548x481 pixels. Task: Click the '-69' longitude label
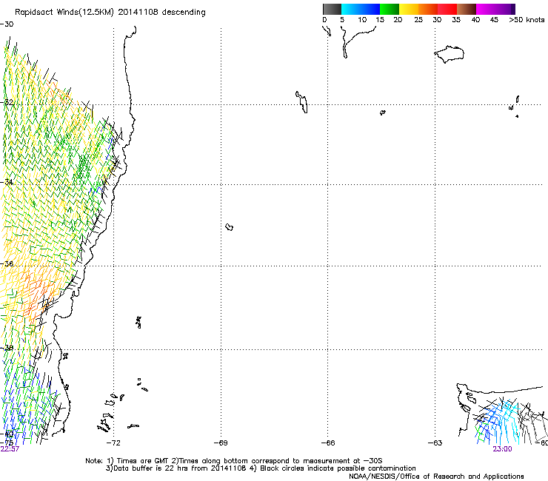tap(221, 443)
